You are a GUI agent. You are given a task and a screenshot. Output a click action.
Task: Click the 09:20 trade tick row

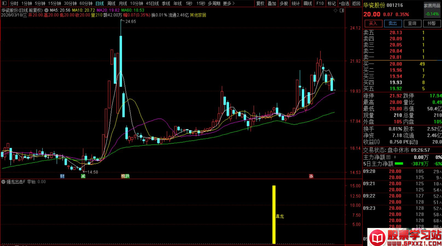[402, 171]
